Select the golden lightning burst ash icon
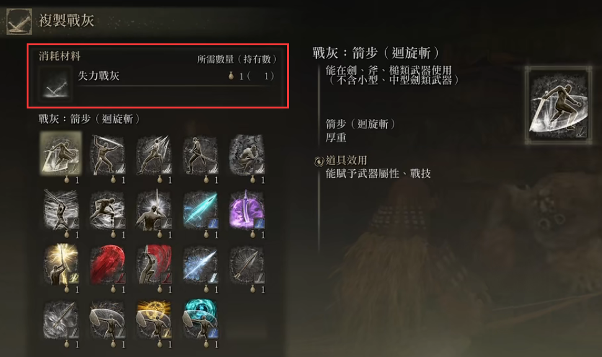 (61, 265)
